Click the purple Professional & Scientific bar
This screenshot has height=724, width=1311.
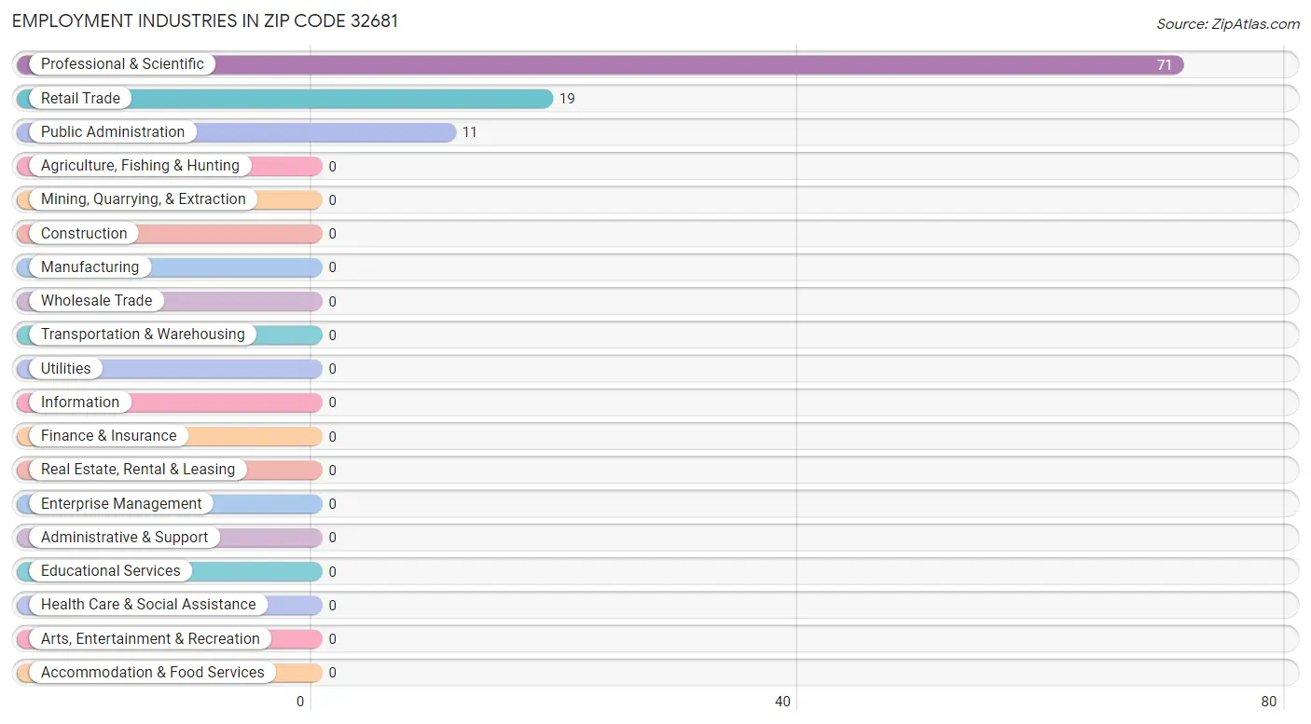click(600, 65)
